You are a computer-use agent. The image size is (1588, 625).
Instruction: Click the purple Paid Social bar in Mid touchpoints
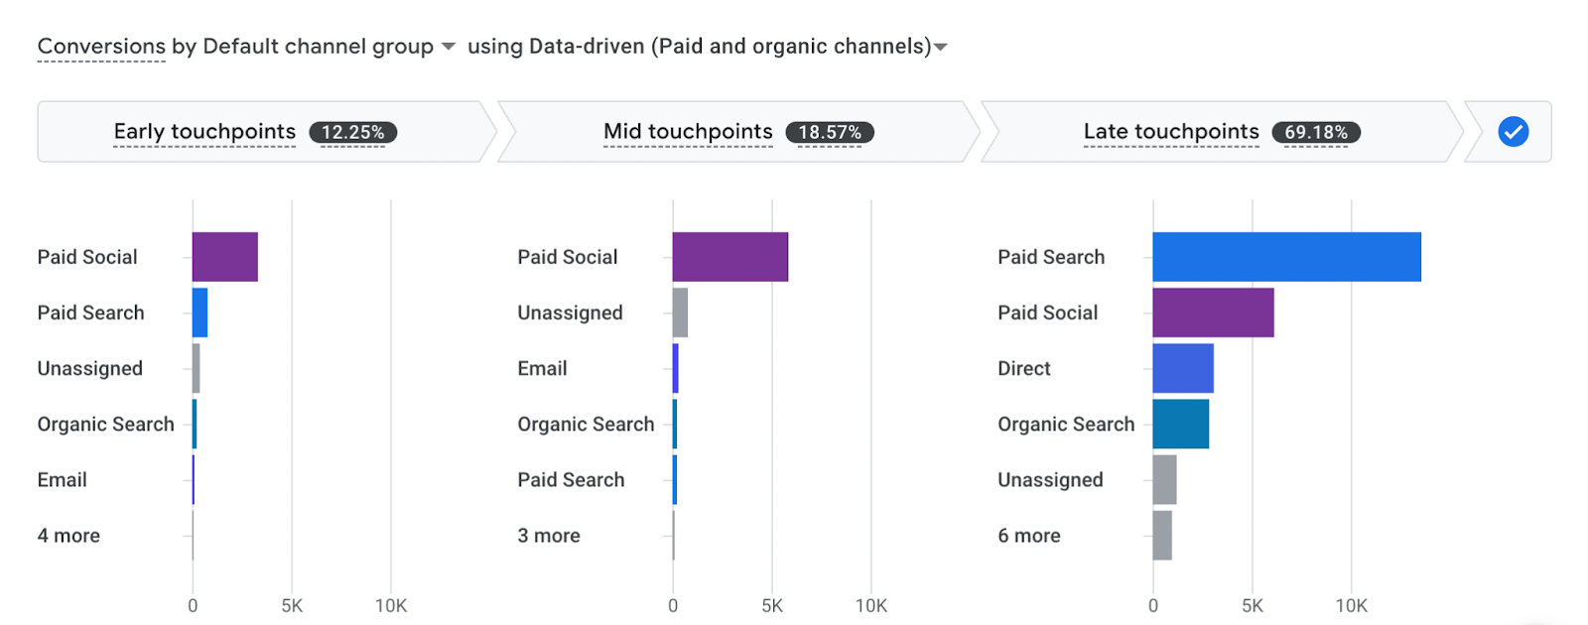tap(729, 257)
